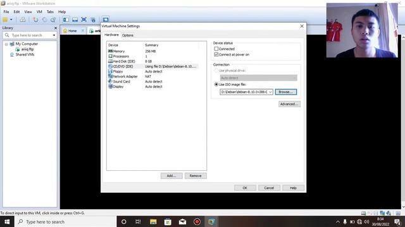Image resolution: width=405 pixels, height=227 pixels.
Task: Open the power options dropdown arrow
Action: coord(11,20)
